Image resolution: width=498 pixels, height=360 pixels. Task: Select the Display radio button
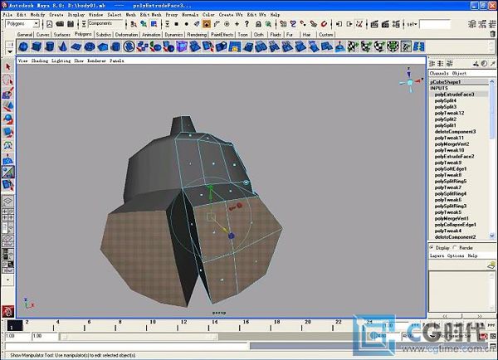click(432, 247)
